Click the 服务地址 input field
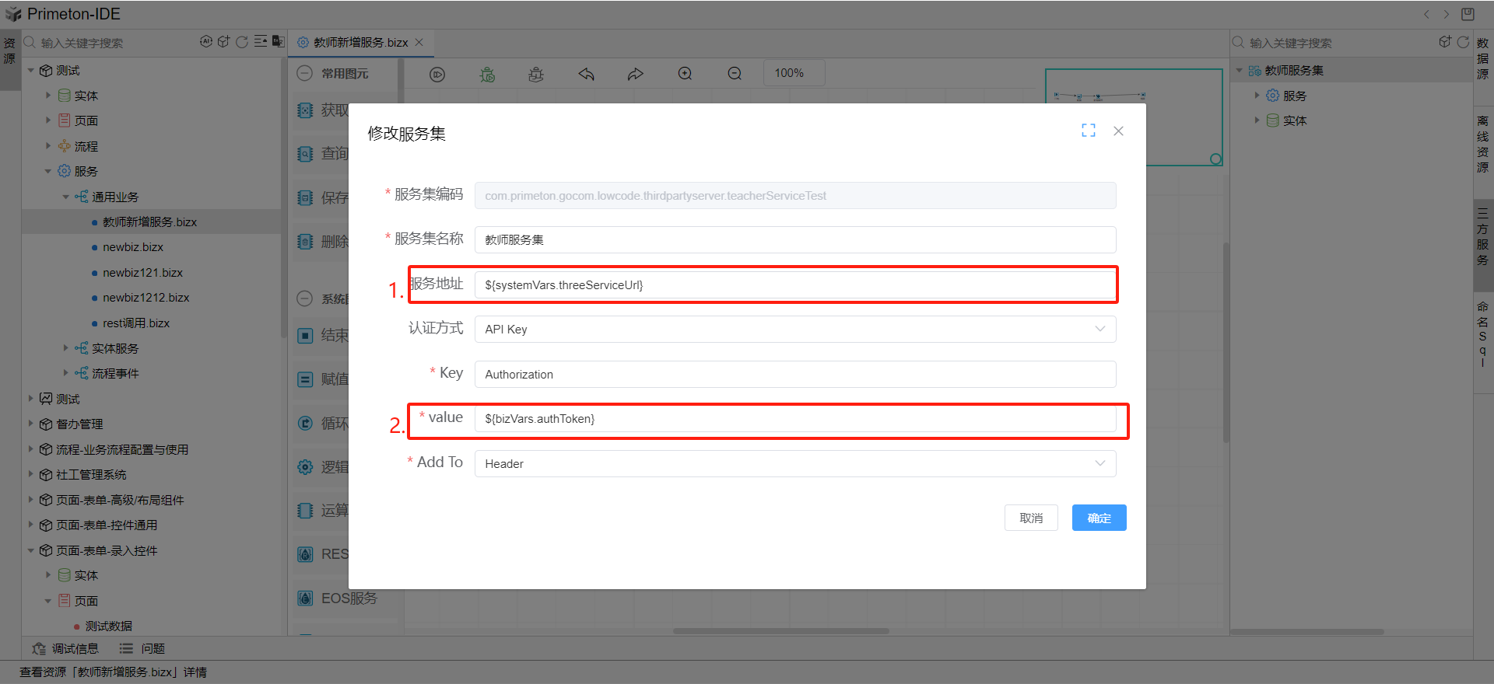 click(x=794, y=285)
